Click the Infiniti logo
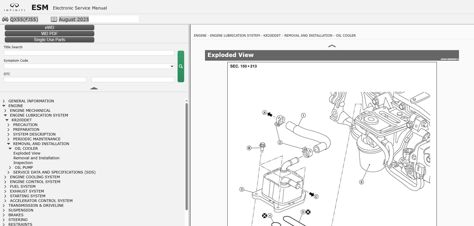 tap(14, 7)
